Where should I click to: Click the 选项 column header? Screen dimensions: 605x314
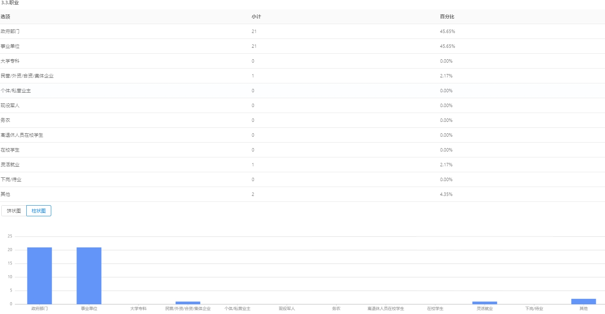(6, 17)
